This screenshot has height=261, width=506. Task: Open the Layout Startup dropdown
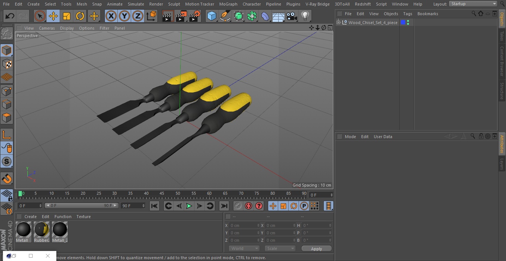tap(473, 4)
